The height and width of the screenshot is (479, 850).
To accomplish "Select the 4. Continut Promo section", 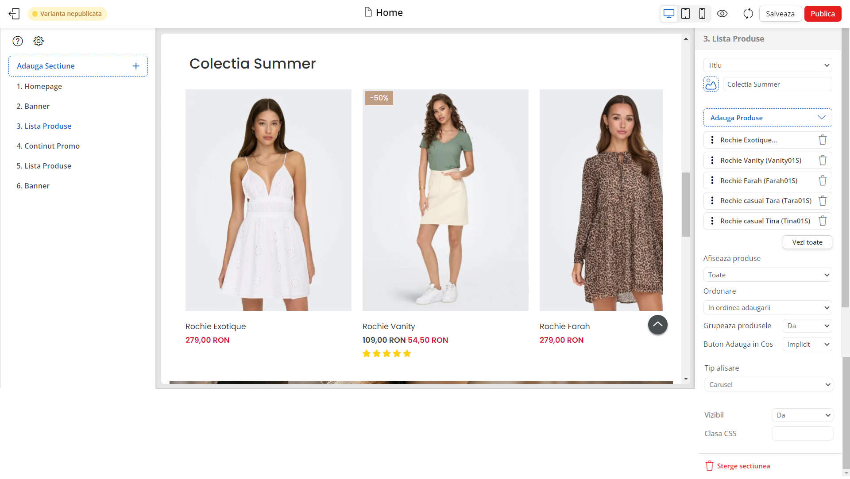I will click(48, 146).
